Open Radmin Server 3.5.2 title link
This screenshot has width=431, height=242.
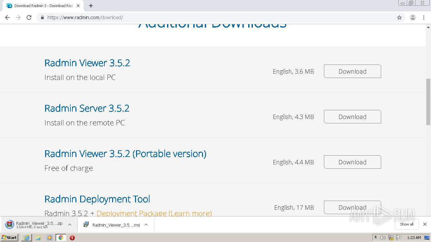[x=87, y=108]
